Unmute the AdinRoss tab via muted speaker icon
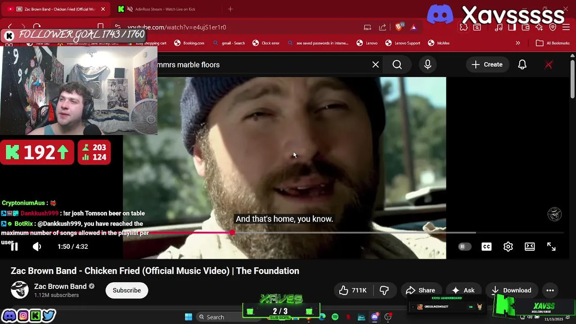The height and width of the screenshot is (324, 576). pyautogui.click(x=130, y=9)
